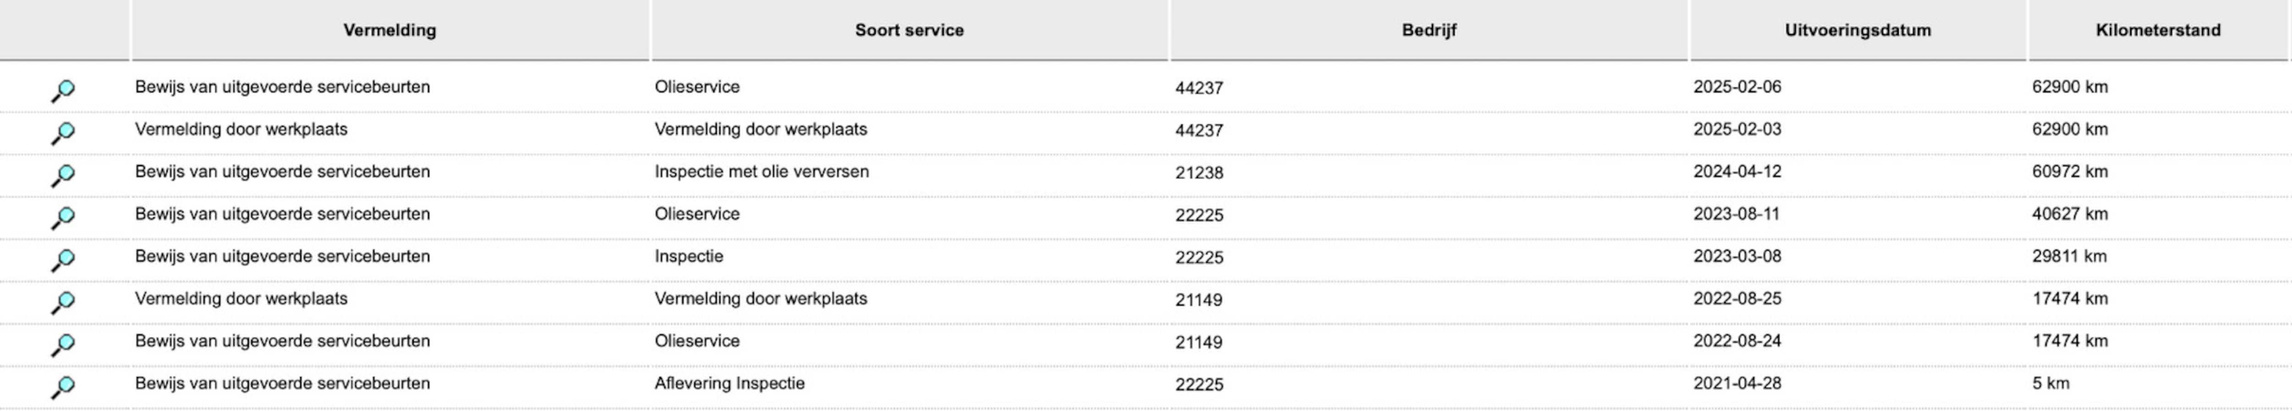Viewport: 2292px width, 411px height.
Task: Open details for the 2025-02-06 Olieservice entry
Action: [62, 91]
